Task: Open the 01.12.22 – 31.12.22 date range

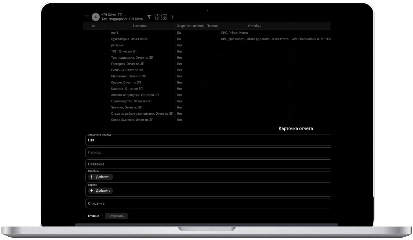Action: [x=161, y=17]
